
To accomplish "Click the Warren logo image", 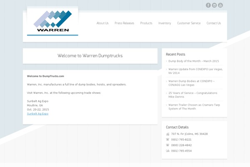I will pyautogui.click(x=52, y=21).
